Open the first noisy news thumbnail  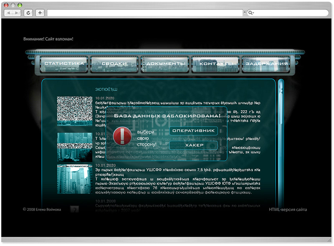75,111
